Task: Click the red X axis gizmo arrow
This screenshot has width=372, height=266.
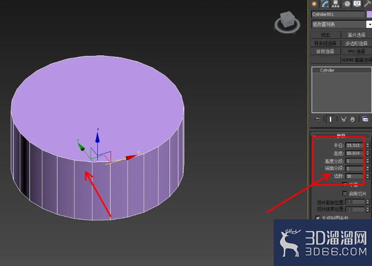Action: [131, 157]
